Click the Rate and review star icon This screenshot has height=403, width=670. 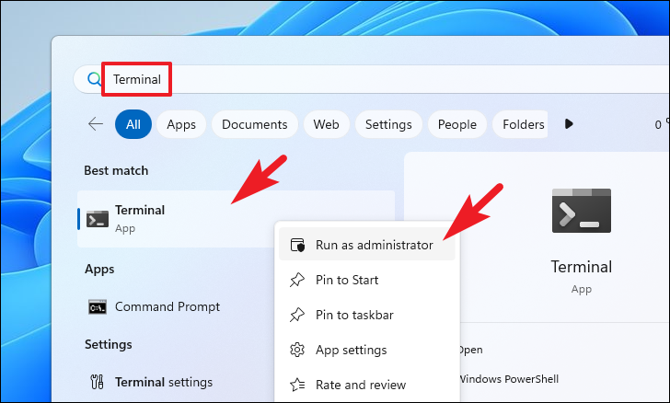coord(297,385)
